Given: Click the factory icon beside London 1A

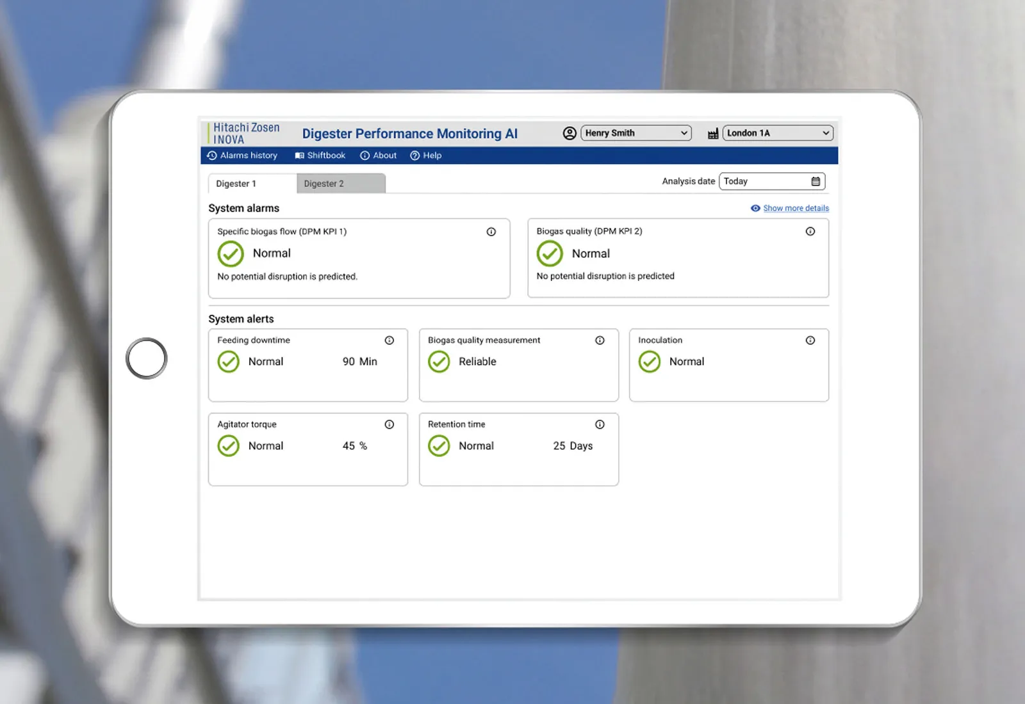Looking at the screenshot, I should click(x=713, y=134).
